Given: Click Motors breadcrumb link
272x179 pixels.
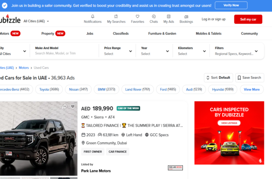Looking at the screenshot, I should [x=24, y=68].
